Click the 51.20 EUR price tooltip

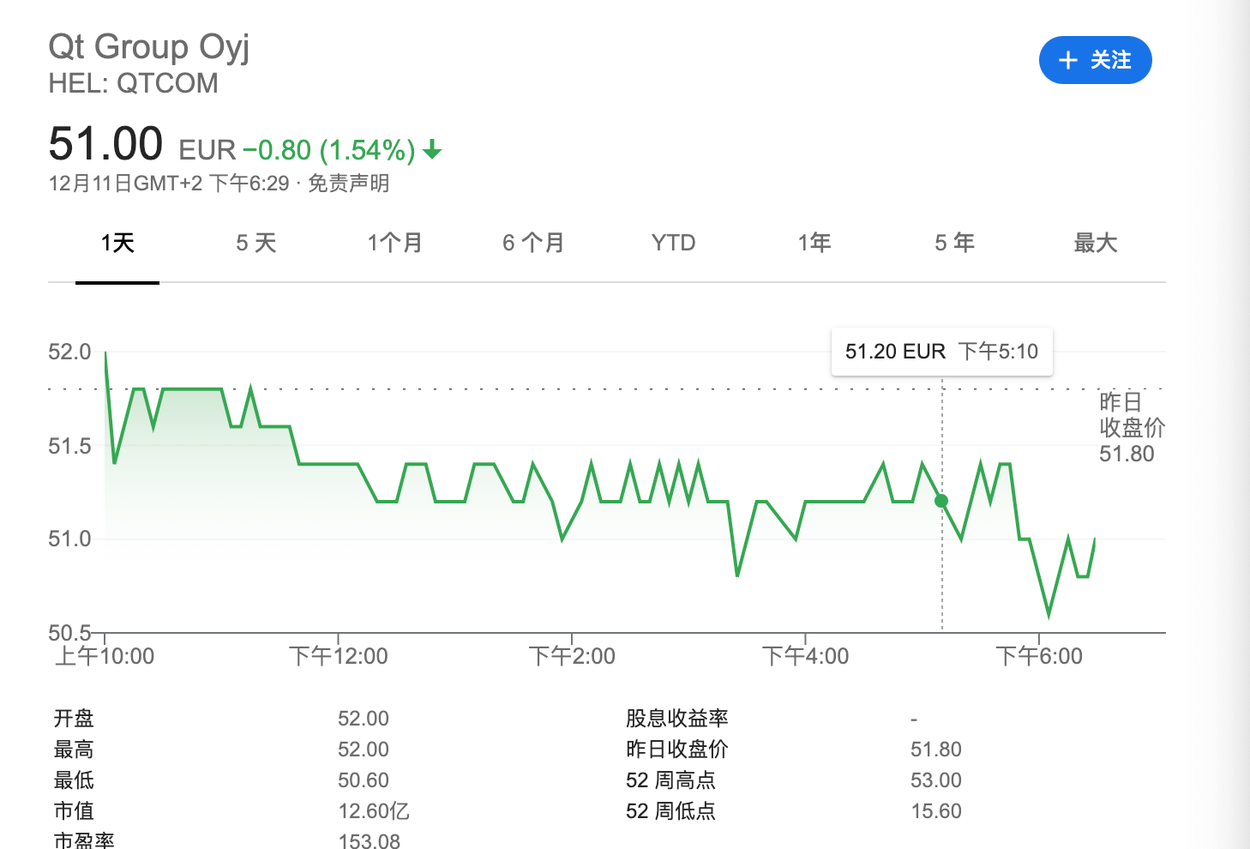click(941, 351)
